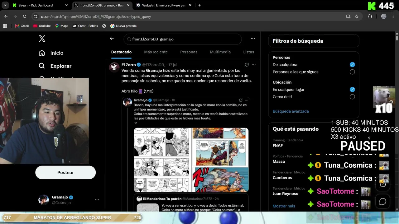Go back to the previous page in Chrome
This screenshot has width=399, height=224.
[x=6, y=16]
